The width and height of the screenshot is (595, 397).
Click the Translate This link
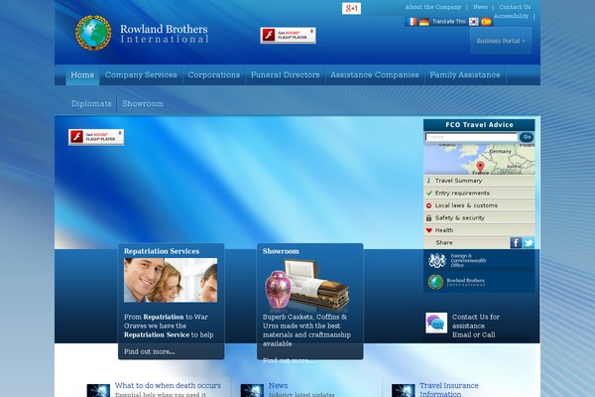(449, 22)
